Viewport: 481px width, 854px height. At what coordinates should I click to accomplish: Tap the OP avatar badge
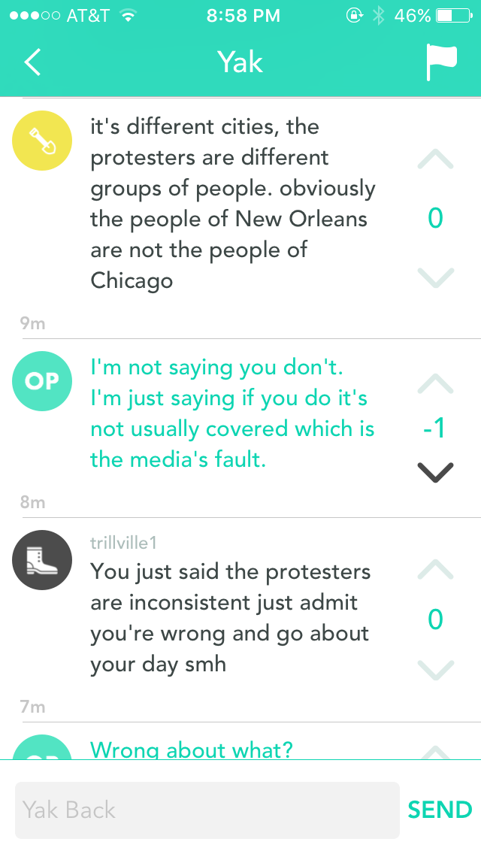(42, 381)
